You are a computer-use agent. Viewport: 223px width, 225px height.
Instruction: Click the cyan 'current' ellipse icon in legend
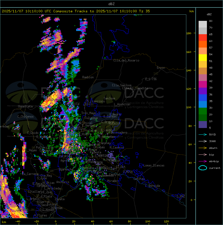tap(203, 168)
